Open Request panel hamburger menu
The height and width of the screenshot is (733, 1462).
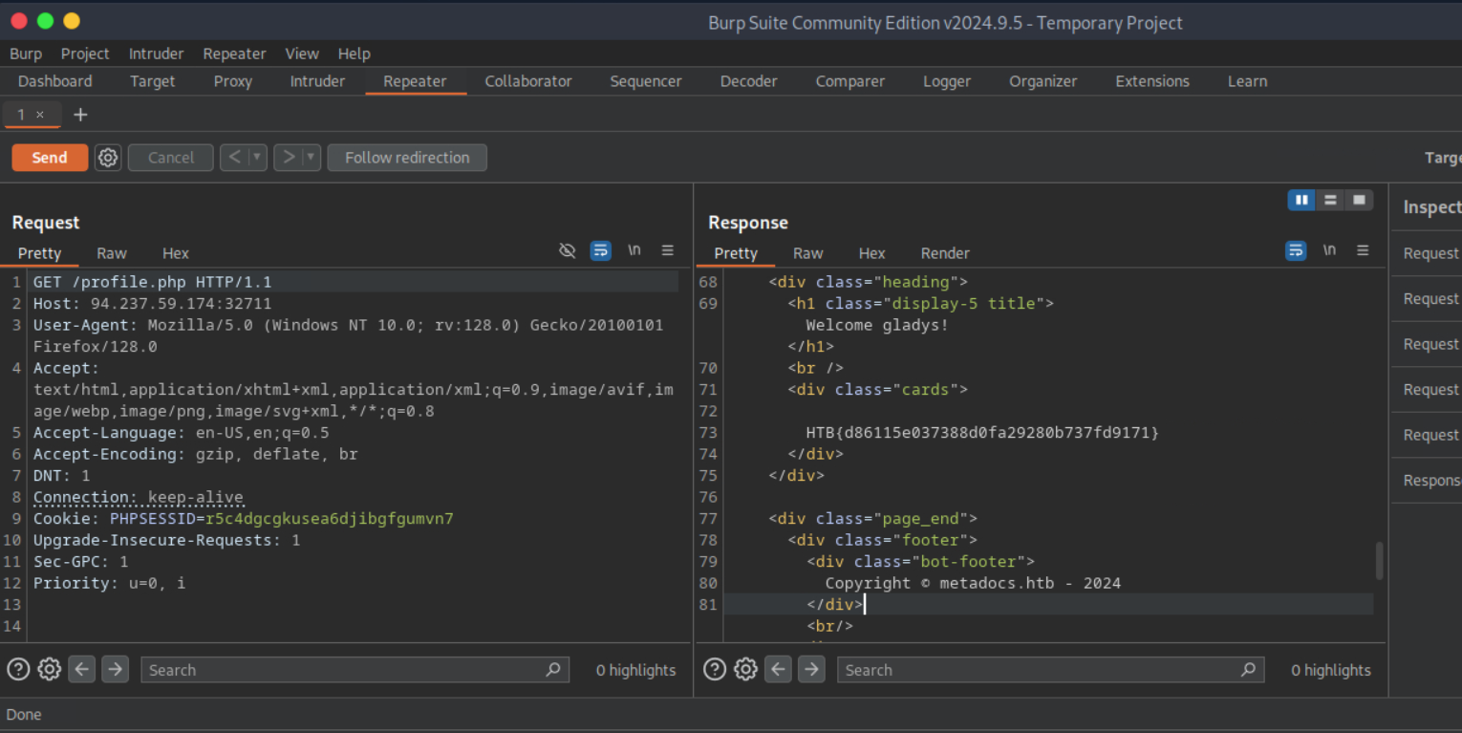click(x=667, y=250)
